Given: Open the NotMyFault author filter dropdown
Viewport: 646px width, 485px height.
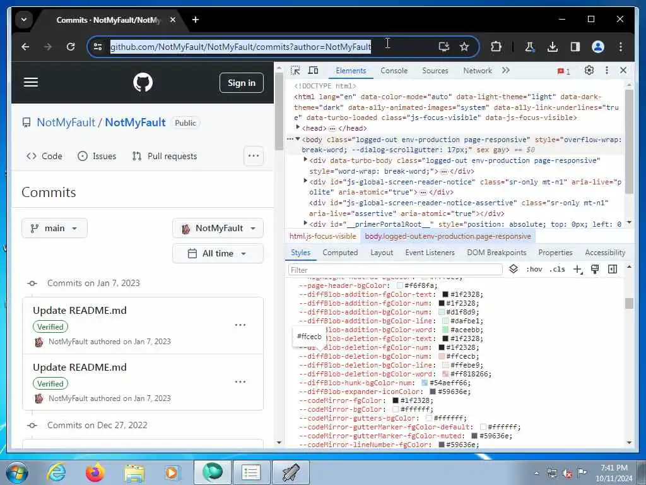Looking at the screenshot, I should [218, 228].
